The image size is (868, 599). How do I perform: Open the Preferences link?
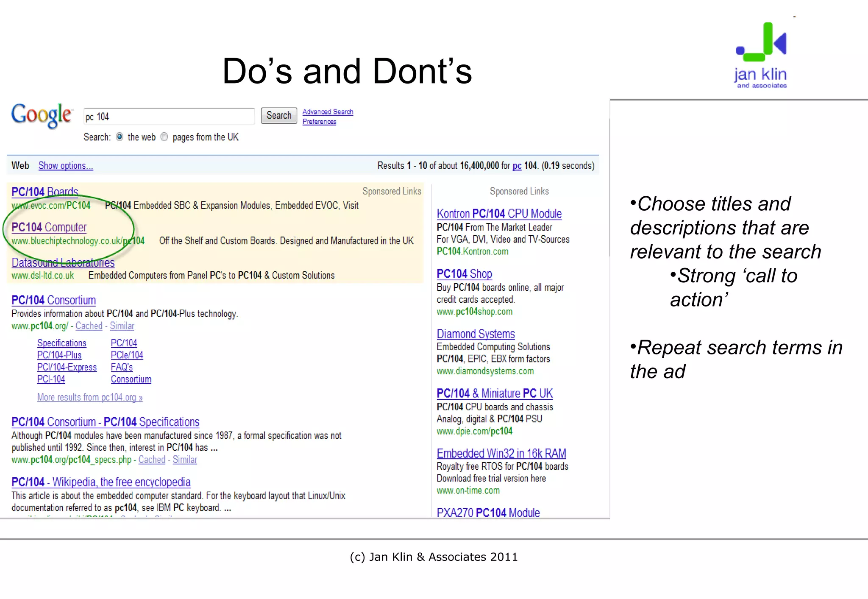[x=319, y=122]
